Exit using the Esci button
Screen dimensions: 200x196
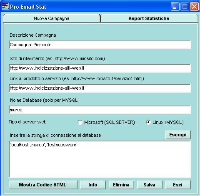click(178, 185)
